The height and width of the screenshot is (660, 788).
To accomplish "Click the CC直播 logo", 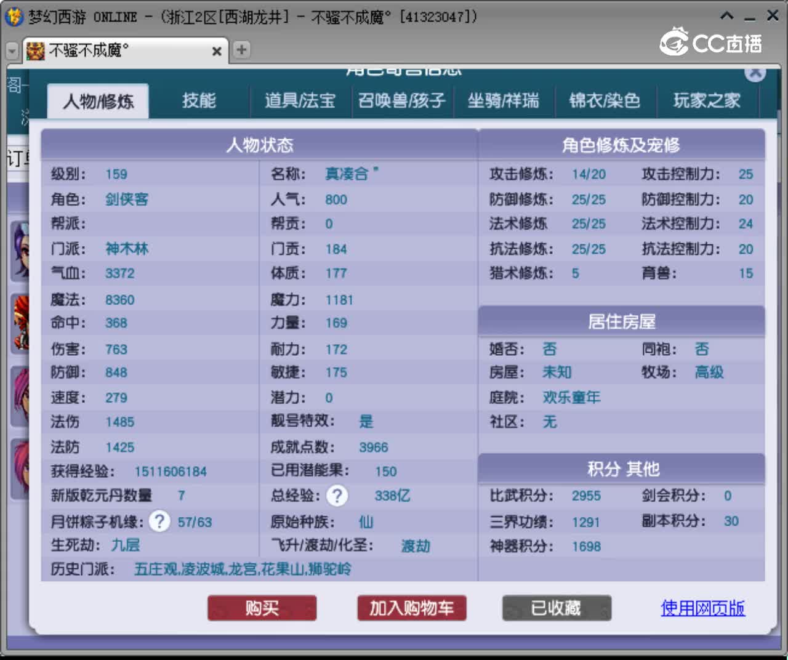I will tap(711, 42).
